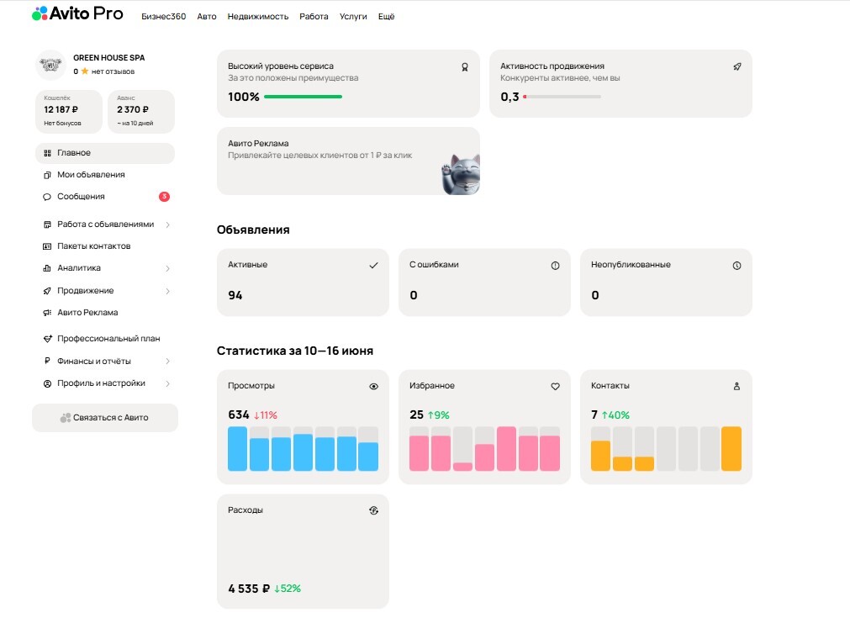Open the Ещё top menu
Image resolution: width=850 pixels, height=639 pixels.
click(386, 17)
